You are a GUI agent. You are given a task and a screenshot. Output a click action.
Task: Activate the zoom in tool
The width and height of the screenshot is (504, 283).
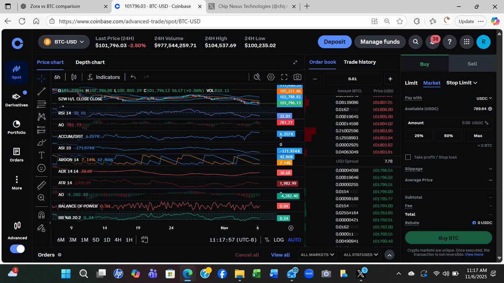pyautogui.click(x=42, y=197)
